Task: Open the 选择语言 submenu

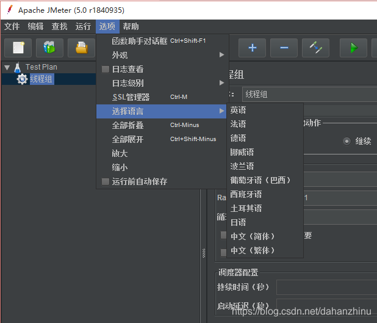Action: [x=161, y=111]
